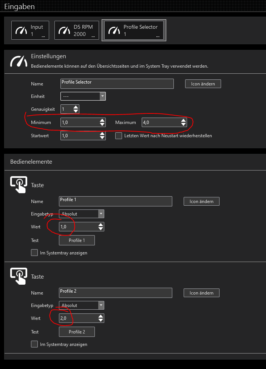
Task: Click the Profile 1 test button
Action: 77,240
